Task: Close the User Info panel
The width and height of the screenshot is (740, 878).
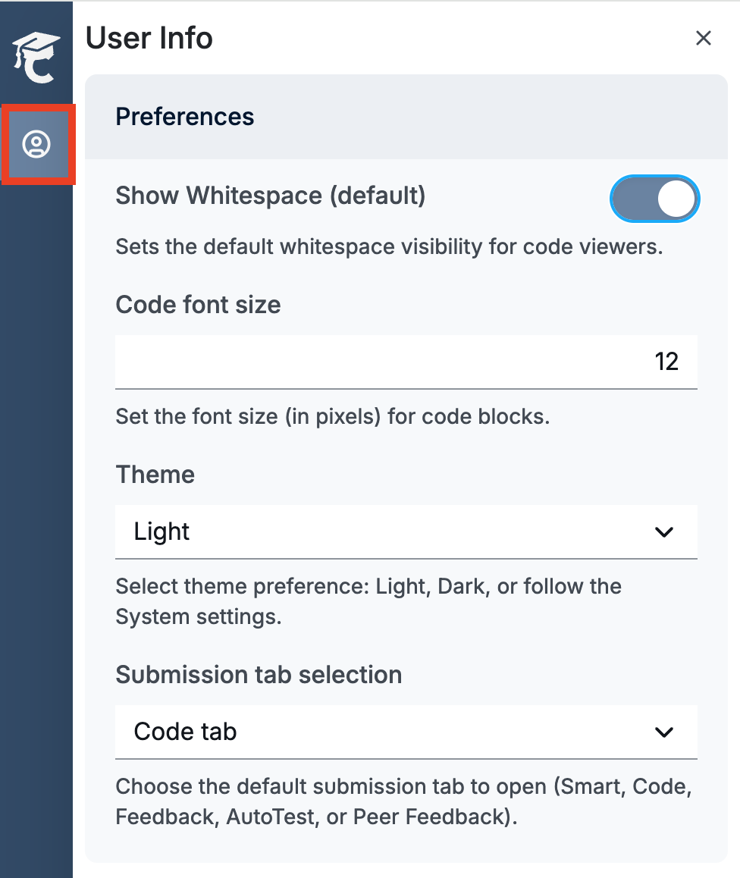Action: (x=704, y=38)
